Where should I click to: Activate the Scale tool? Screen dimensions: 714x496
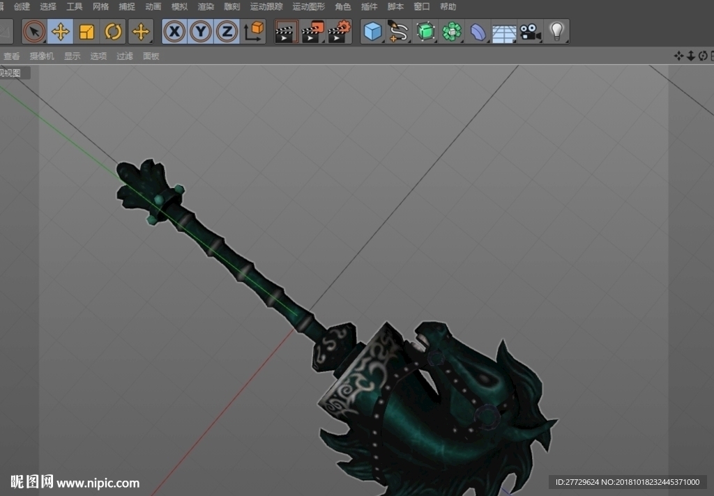coord(86,31)
